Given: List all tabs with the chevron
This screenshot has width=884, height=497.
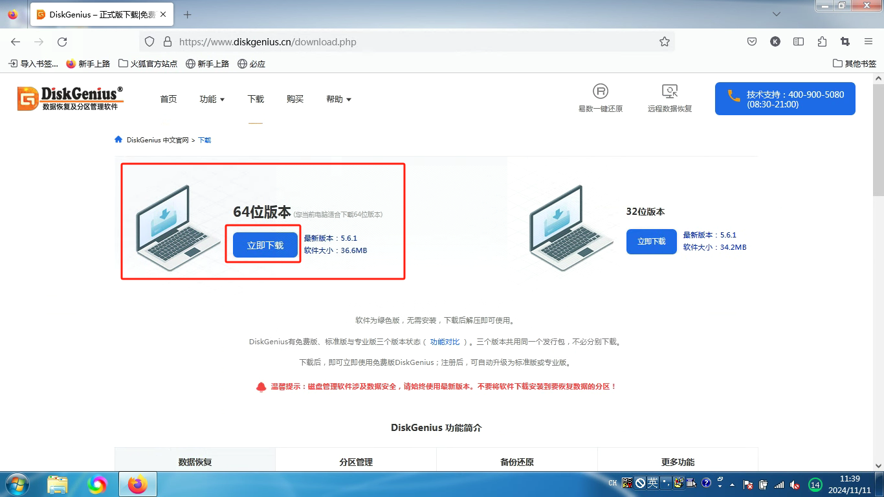Looking at the screenshot, I should [777, 14].
